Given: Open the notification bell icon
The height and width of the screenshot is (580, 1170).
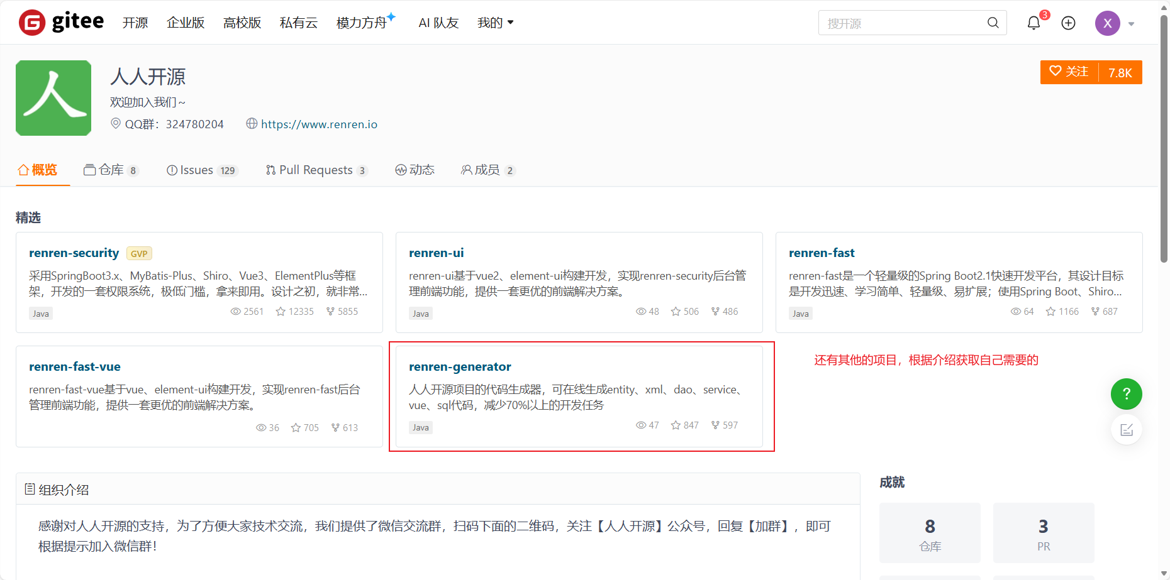Looking at the screenshot, I should point(1033,23).
